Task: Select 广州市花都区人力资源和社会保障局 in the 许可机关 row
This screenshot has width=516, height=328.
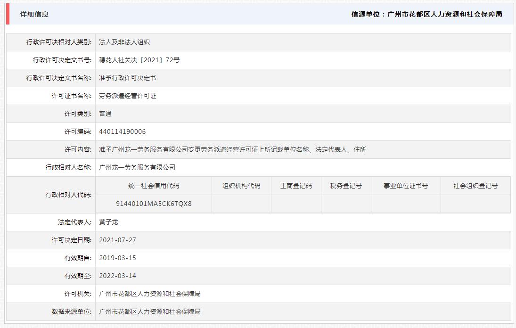Action: [150, 294]
